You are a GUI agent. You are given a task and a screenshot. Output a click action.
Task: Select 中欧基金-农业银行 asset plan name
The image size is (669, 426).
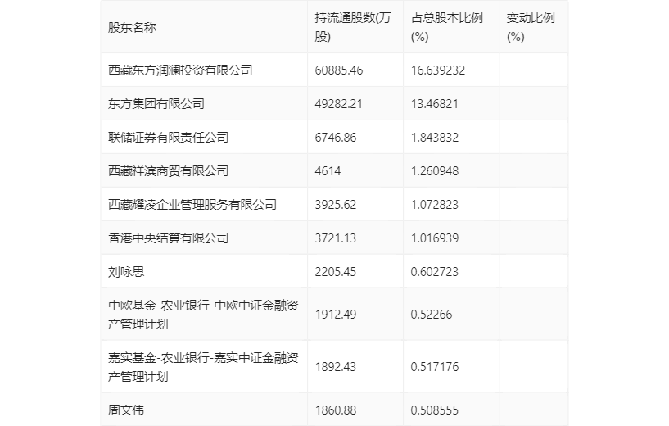tap(203, 315)
